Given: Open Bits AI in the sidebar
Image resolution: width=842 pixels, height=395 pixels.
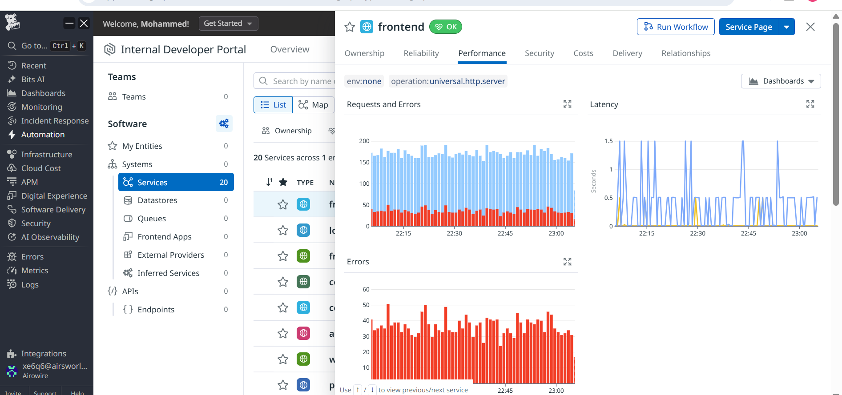Looking at the screenshot, I should pyautogui.click(x=33, y=80).
